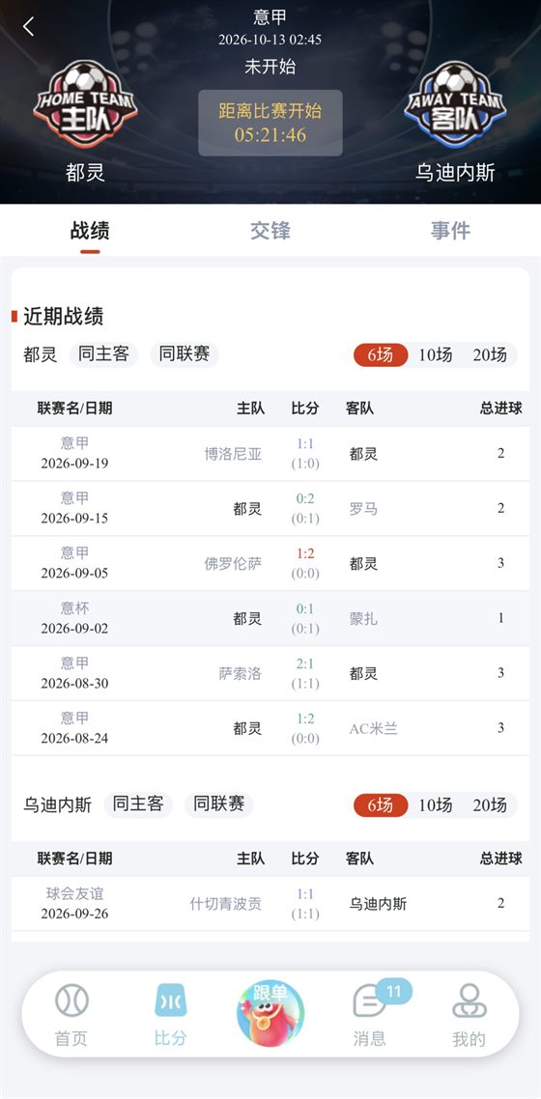Open 意杯 match row 都灵 vs 蒙扎
The image size is (541, 1099).
click(x=270, y=618)
